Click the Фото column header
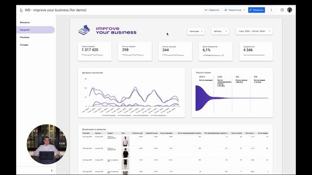 (123, 133)
